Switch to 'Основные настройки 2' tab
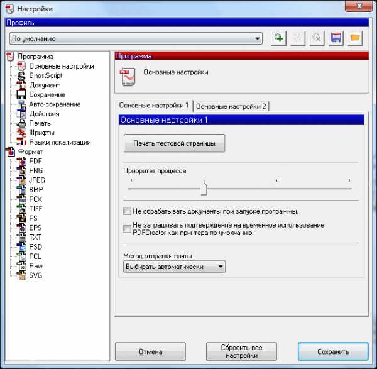Screen dimensions: 377x369 point(231,106)
